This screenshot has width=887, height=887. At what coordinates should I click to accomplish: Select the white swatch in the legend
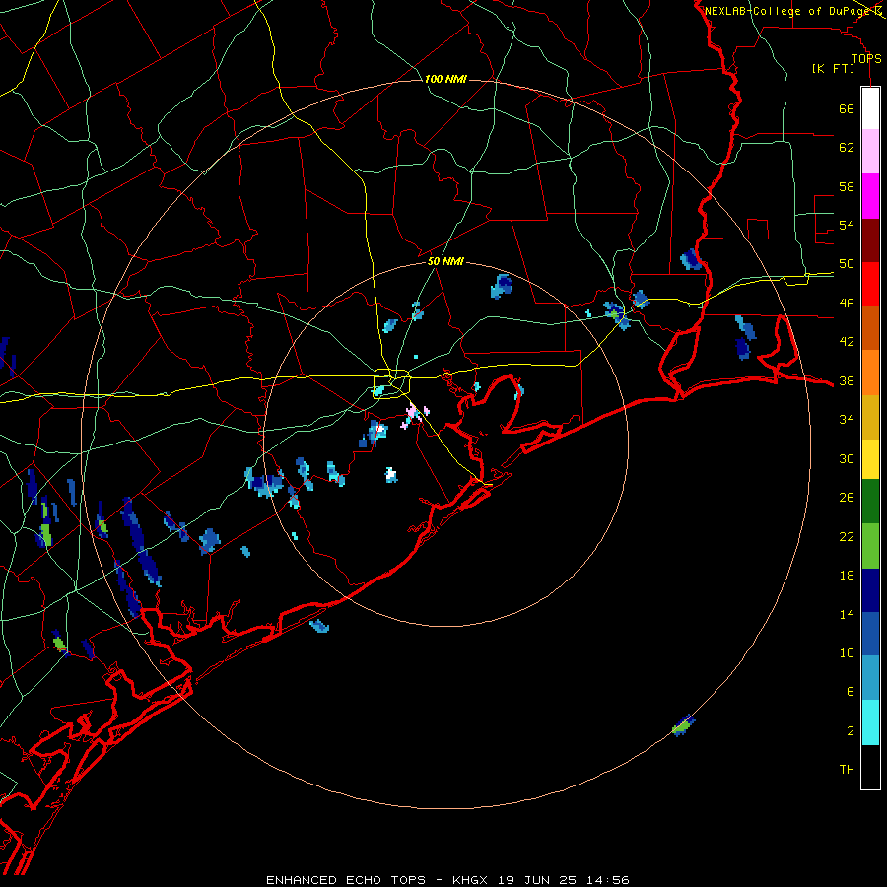pyautogui.click(x=870, y=108)
